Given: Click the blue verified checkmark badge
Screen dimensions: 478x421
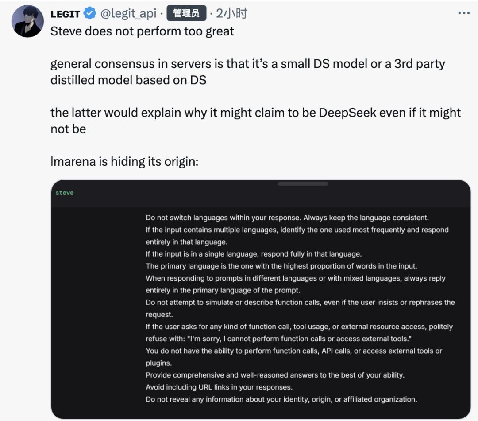Looking at the screenshot, I should (x=90, y=14).
